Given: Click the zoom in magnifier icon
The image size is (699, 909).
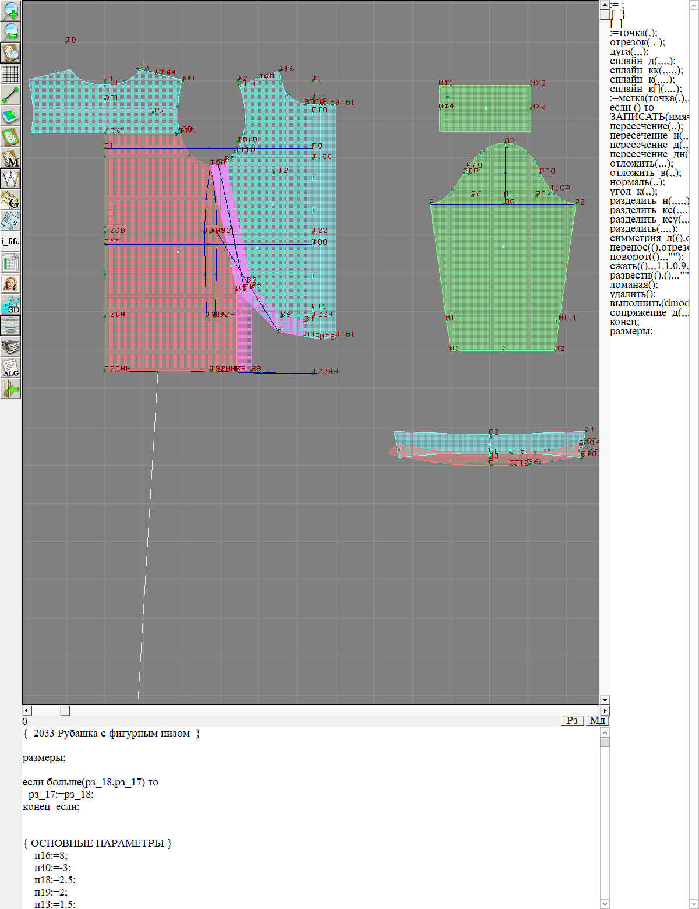Looking at the screenshot, I should pos(10,10).
